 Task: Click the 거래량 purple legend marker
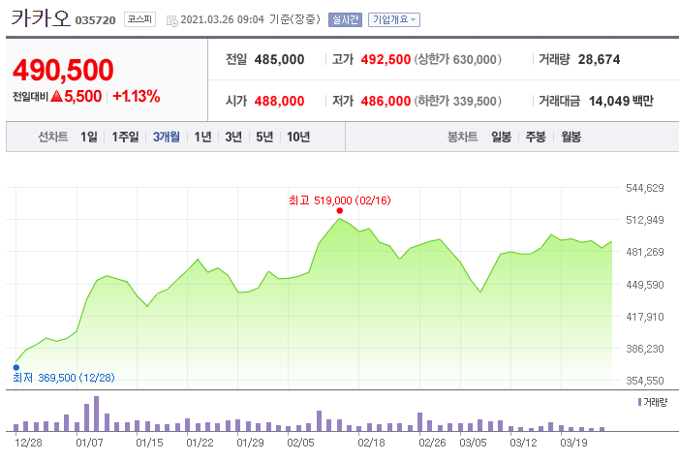(x=639, y=402)
